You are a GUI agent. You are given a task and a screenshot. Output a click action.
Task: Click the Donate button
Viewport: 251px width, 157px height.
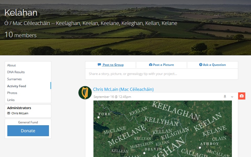(28, 131)
